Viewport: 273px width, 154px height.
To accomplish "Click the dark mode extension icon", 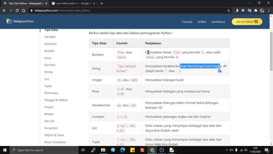I will 237,10.
